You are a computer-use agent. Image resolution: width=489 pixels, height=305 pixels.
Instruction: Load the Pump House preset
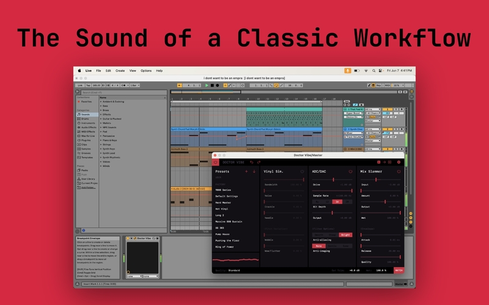tap(222, 234)
